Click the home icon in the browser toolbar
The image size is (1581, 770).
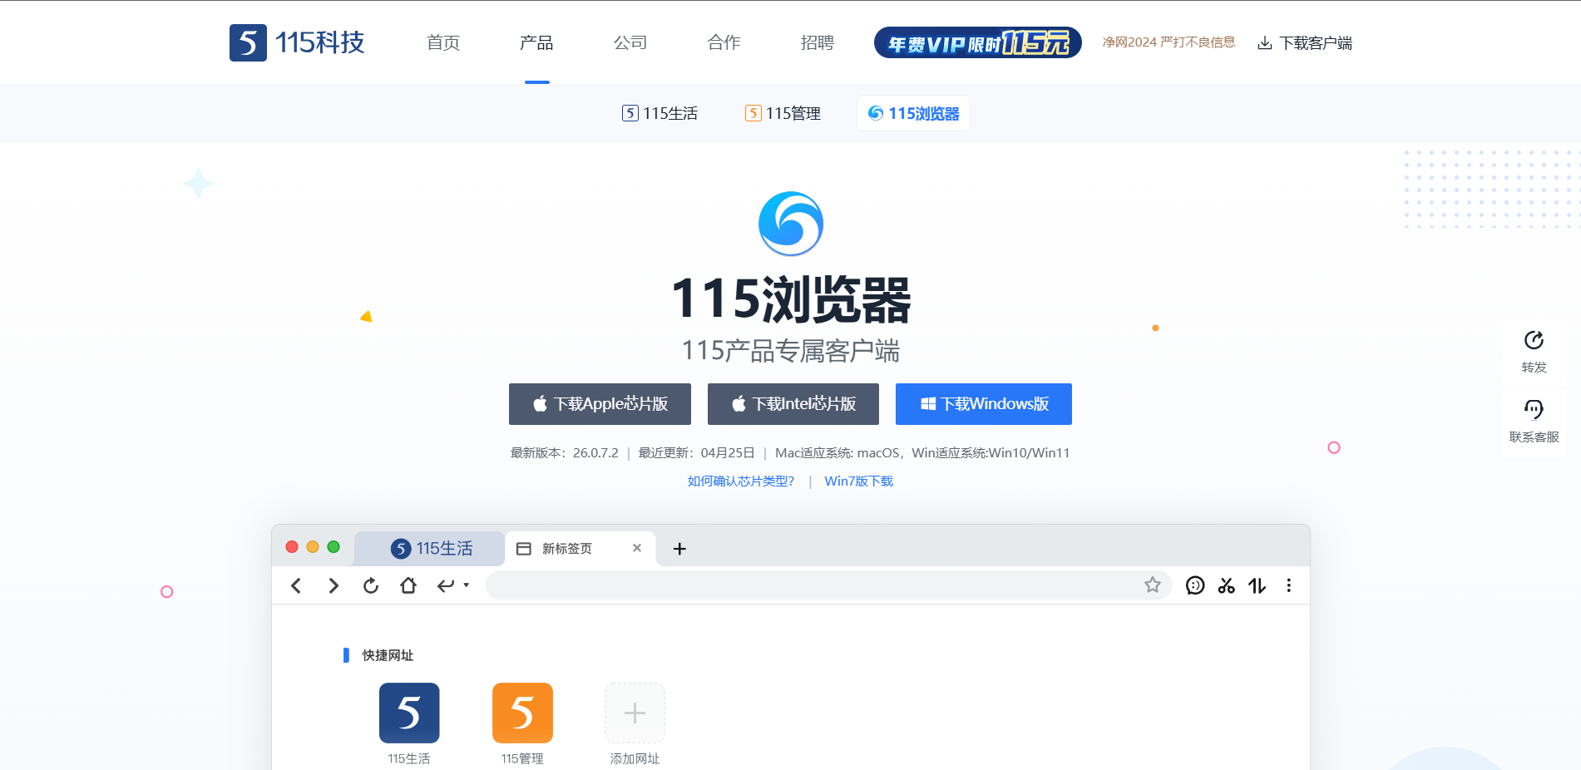(x=408, y=585)
